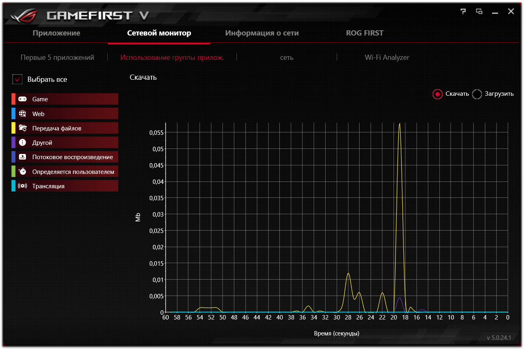The image size is (524, 349).
Task: Switch to сеть sub-tab
Action: coord(287,57)
